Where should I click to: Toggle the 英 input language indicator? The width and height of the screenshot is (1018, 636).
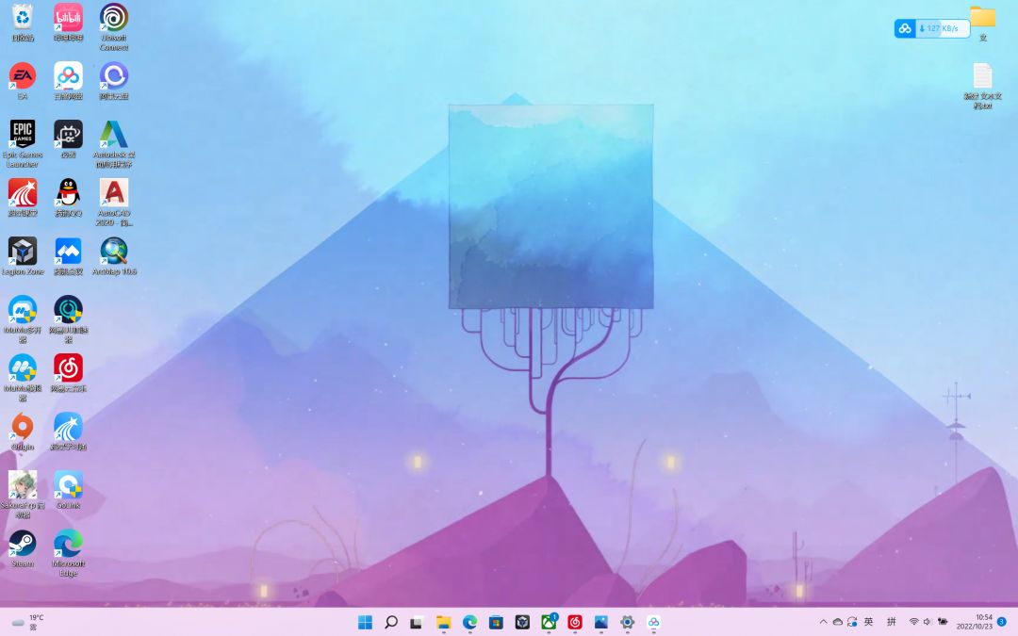pyautogui.click(x=869, y=622)
